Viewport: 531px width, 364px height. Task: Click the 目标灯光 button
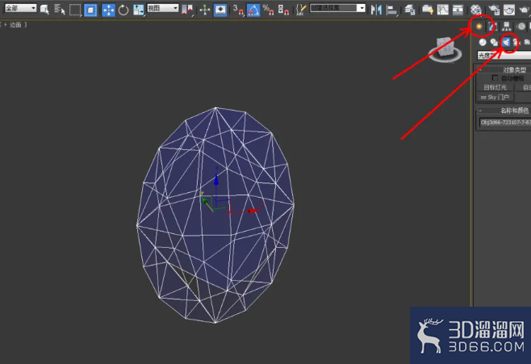pyautogui.click(x=495, y=87)
